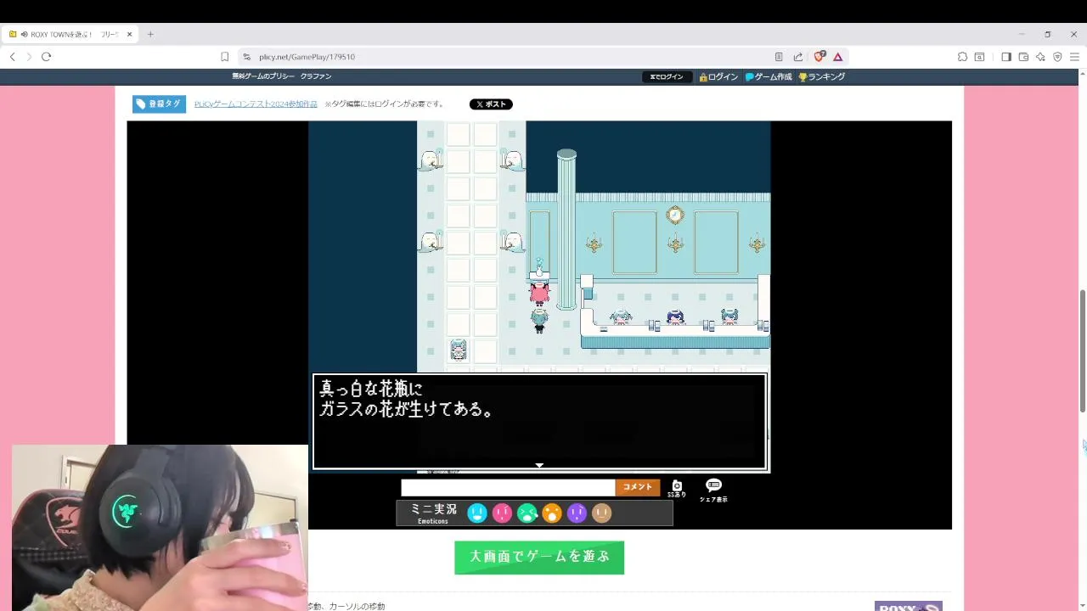Open the reader mode icon

click(779, 57)
